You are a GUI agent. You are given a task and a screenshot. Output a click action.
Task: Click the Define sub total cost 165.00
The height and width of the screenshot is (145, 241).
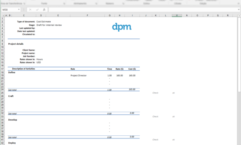pos(132,89)
